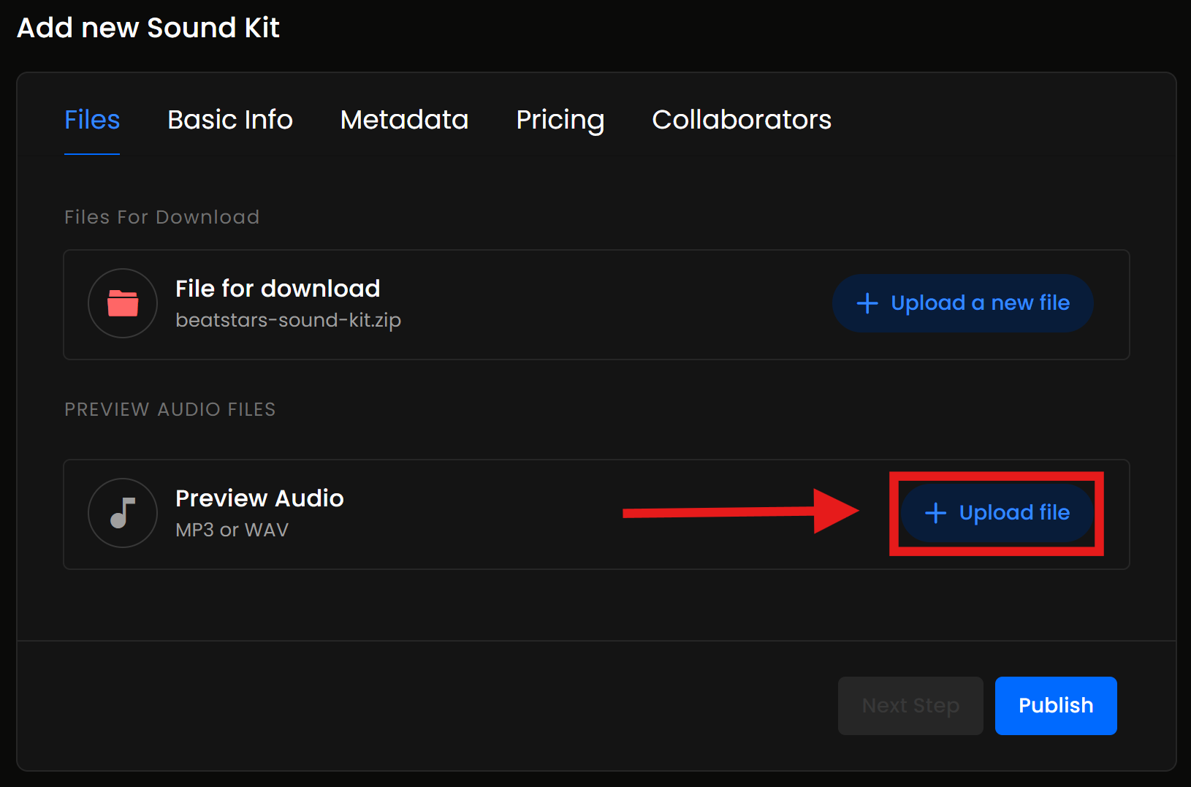Select the beatstars-sound-kit.zip filename
This screenshot has width=1191, height=787.
pos(288,321)
